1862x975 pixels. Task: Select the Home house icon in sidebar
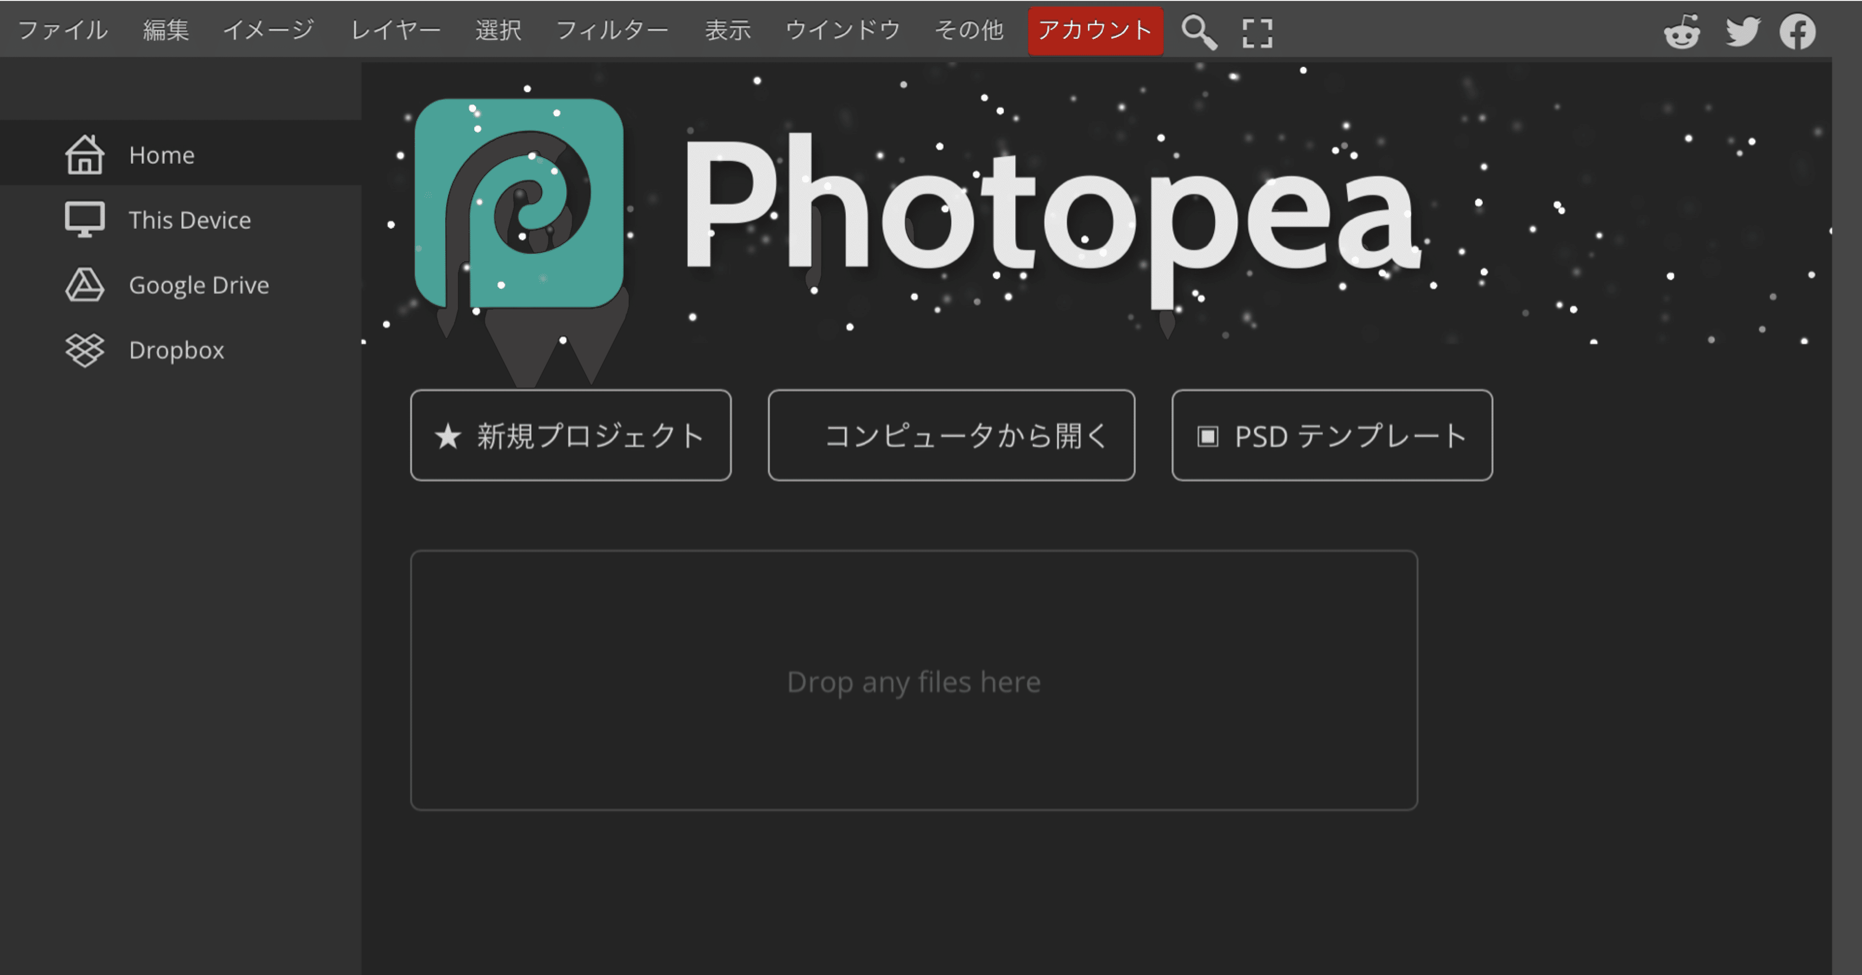click(x=84, y=154)
